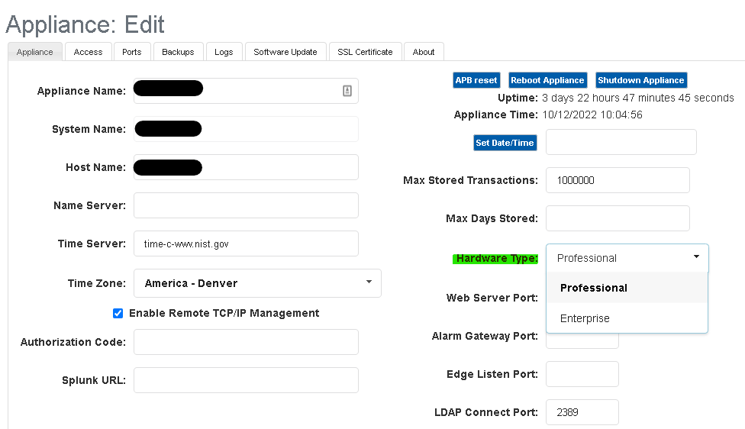Image resolution: width=745 pixels, height=429 pixels.
Task: Open the Ports tab
Action: (132, 52)
